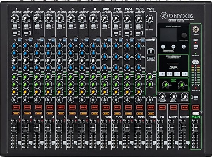Click the Control Room level knob
Screen dimensions: 212x157
(162, 96)
